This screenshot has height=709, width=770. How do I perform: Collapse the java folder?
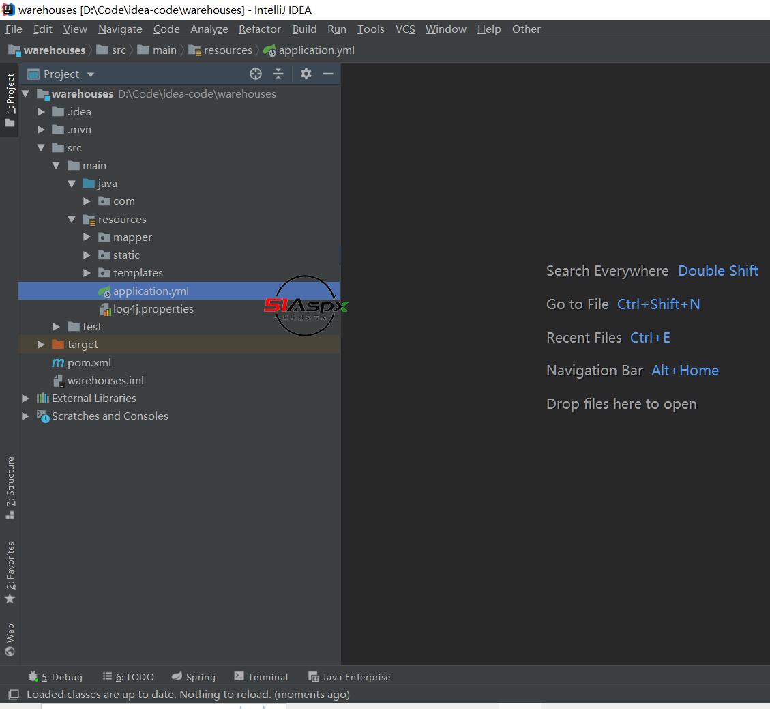coord(72,184)
